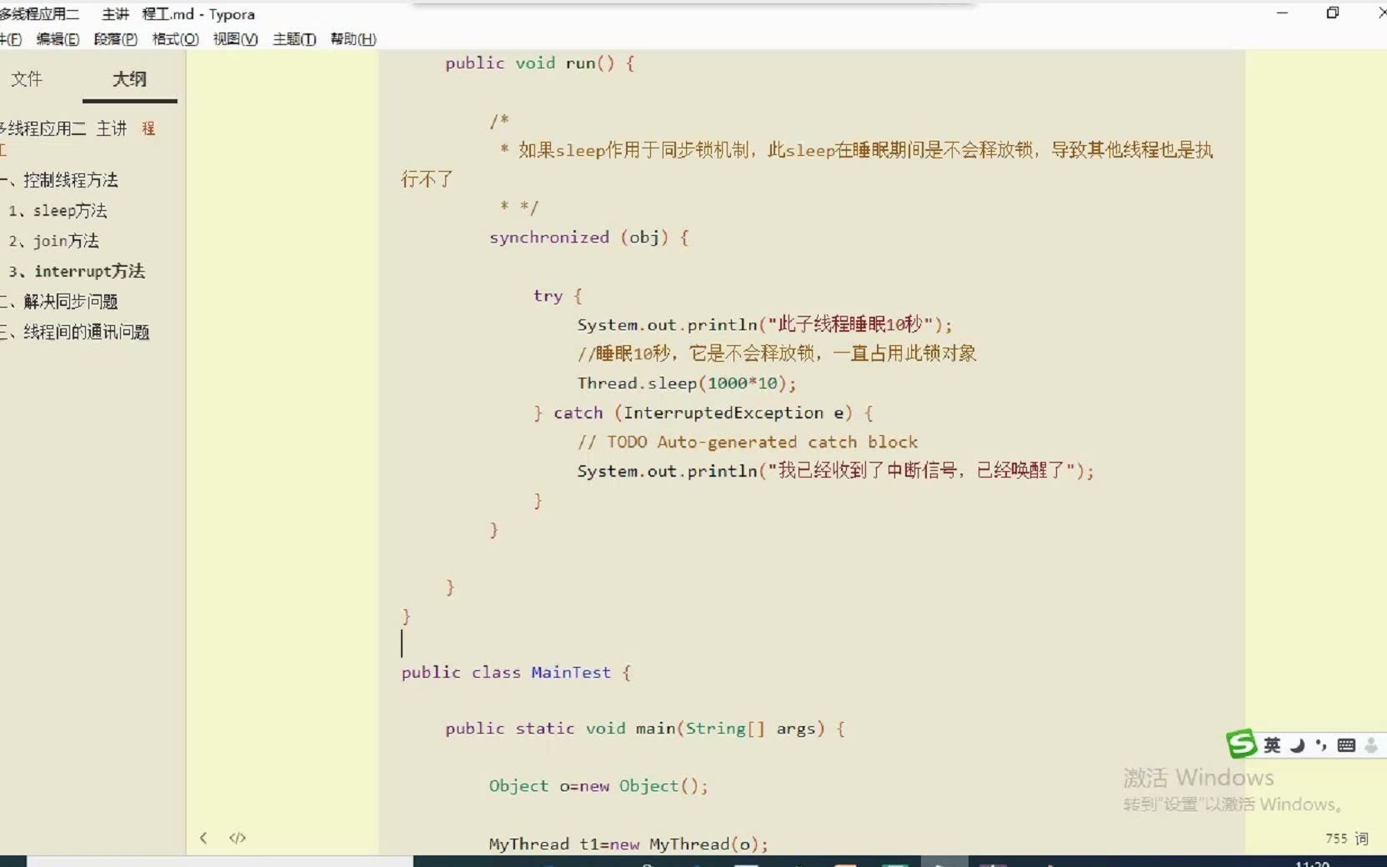Go to outline item 2、join方法
Image resolution: width=1387 pixels, height=867 pixels.
coord(53,241)
